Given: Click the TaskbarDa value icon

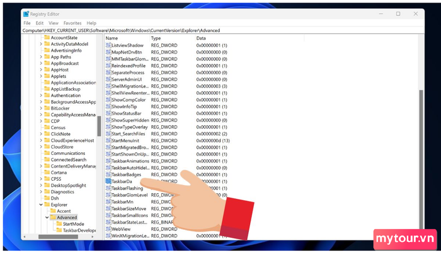Looking at the screenshot, I should [x=108, y=181].
